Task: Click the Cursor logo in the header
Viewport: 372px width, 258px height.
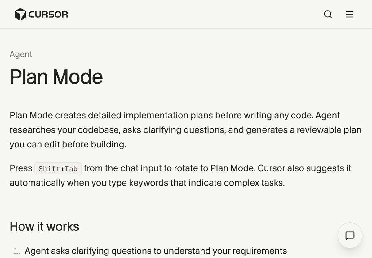Action: (42, 14)
